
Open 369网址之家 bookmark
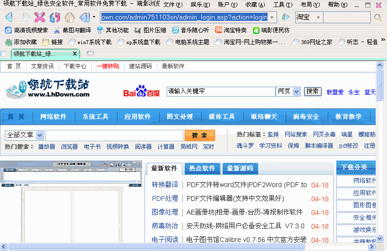tap(312, 42)
